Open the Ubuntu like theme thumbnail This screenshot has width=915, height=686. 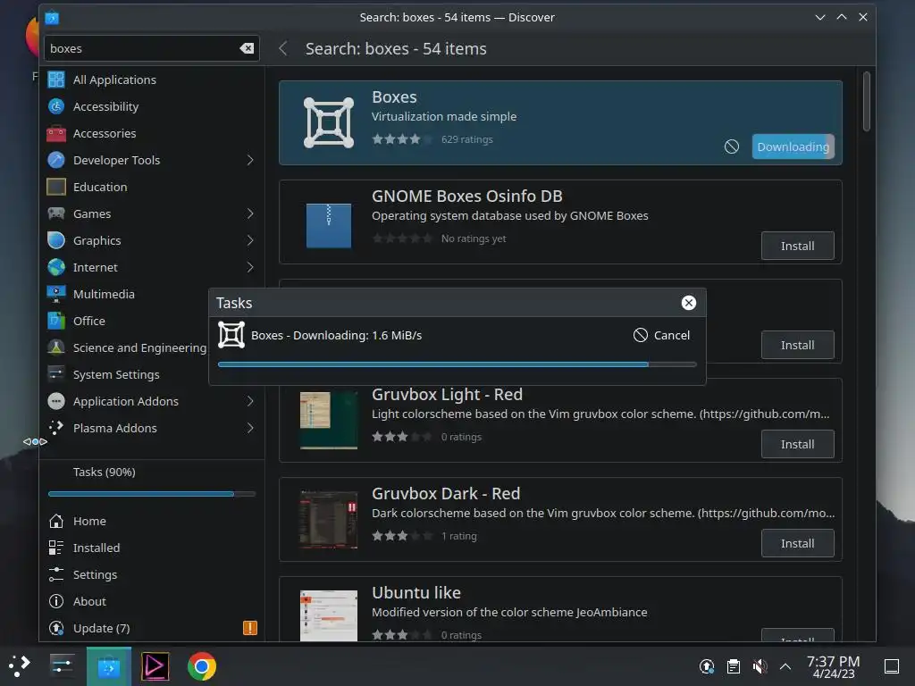(x=329, y=616)
